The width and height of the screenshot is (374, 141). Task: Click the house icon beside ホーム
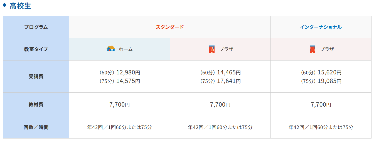pos(111,49)
